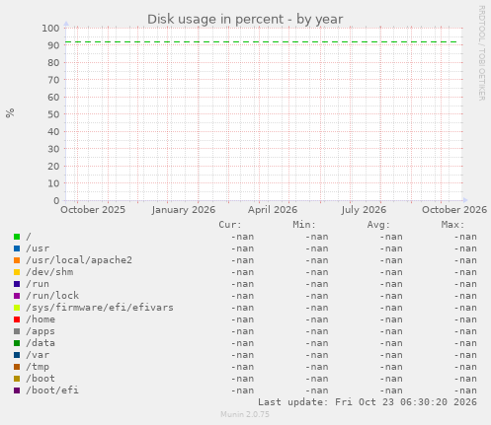491x425 pixels.
Task: Select the /usr/local/apache2 legend label
Action: [79, 260]
